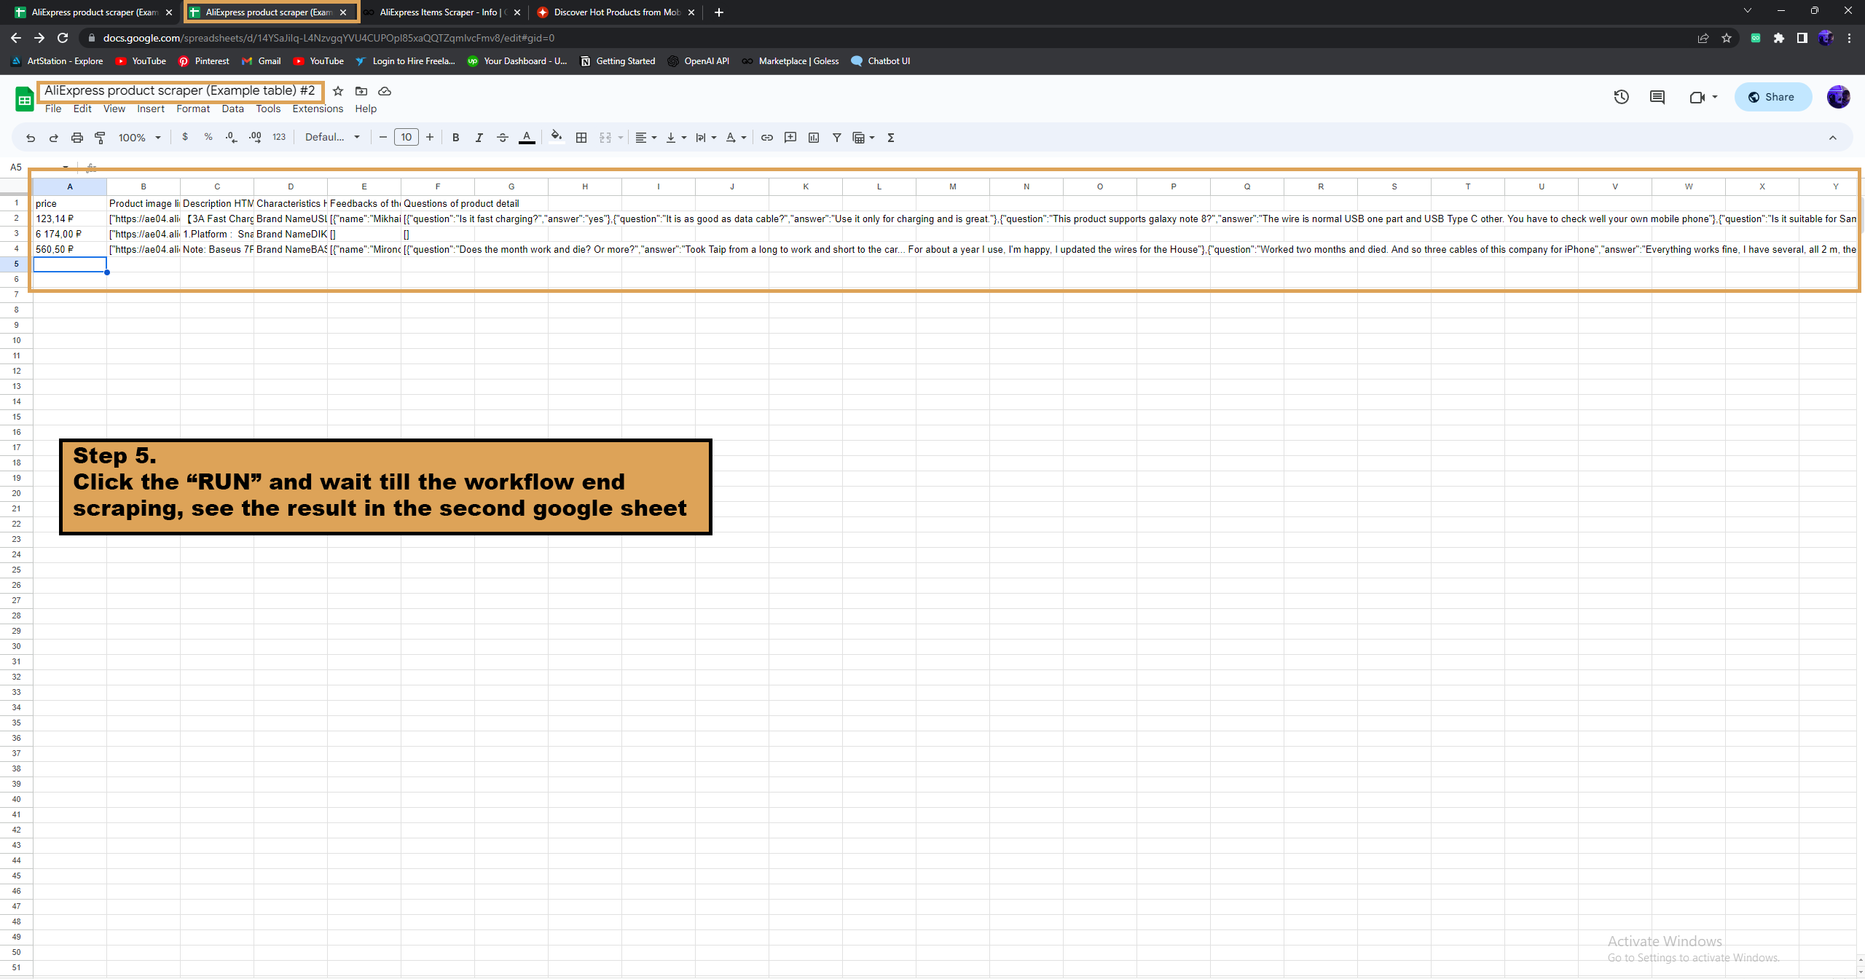The width and height of the screenshot is (1865, 979).
Task: Create a filter
Action: (837, 138)
